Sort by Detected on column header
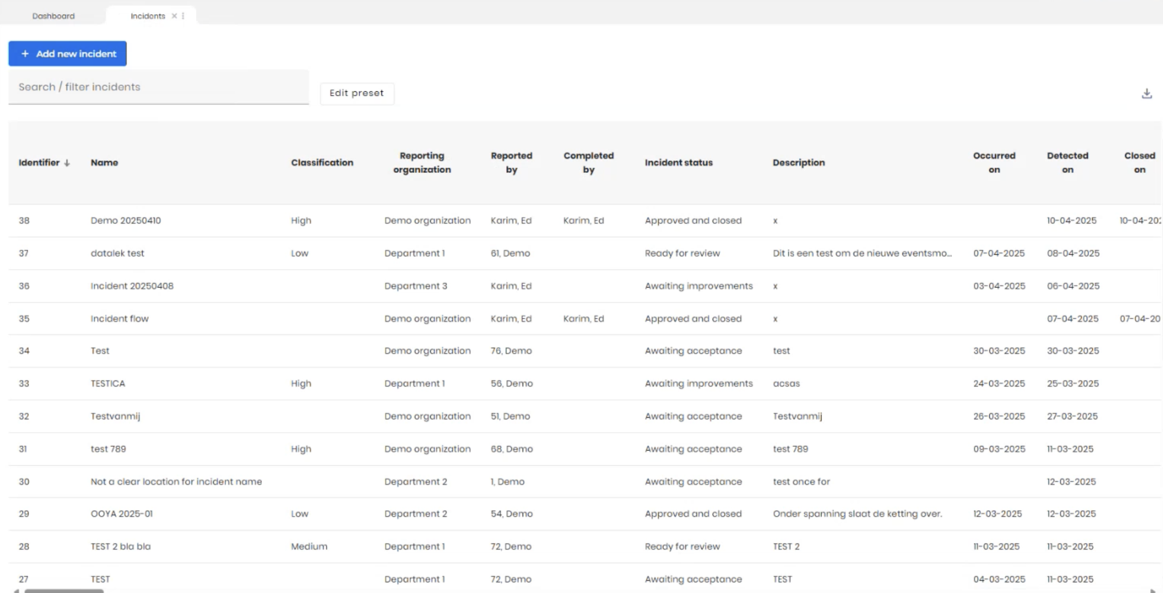Screen dimensions: 1163x593 [x=1067, y=162]
